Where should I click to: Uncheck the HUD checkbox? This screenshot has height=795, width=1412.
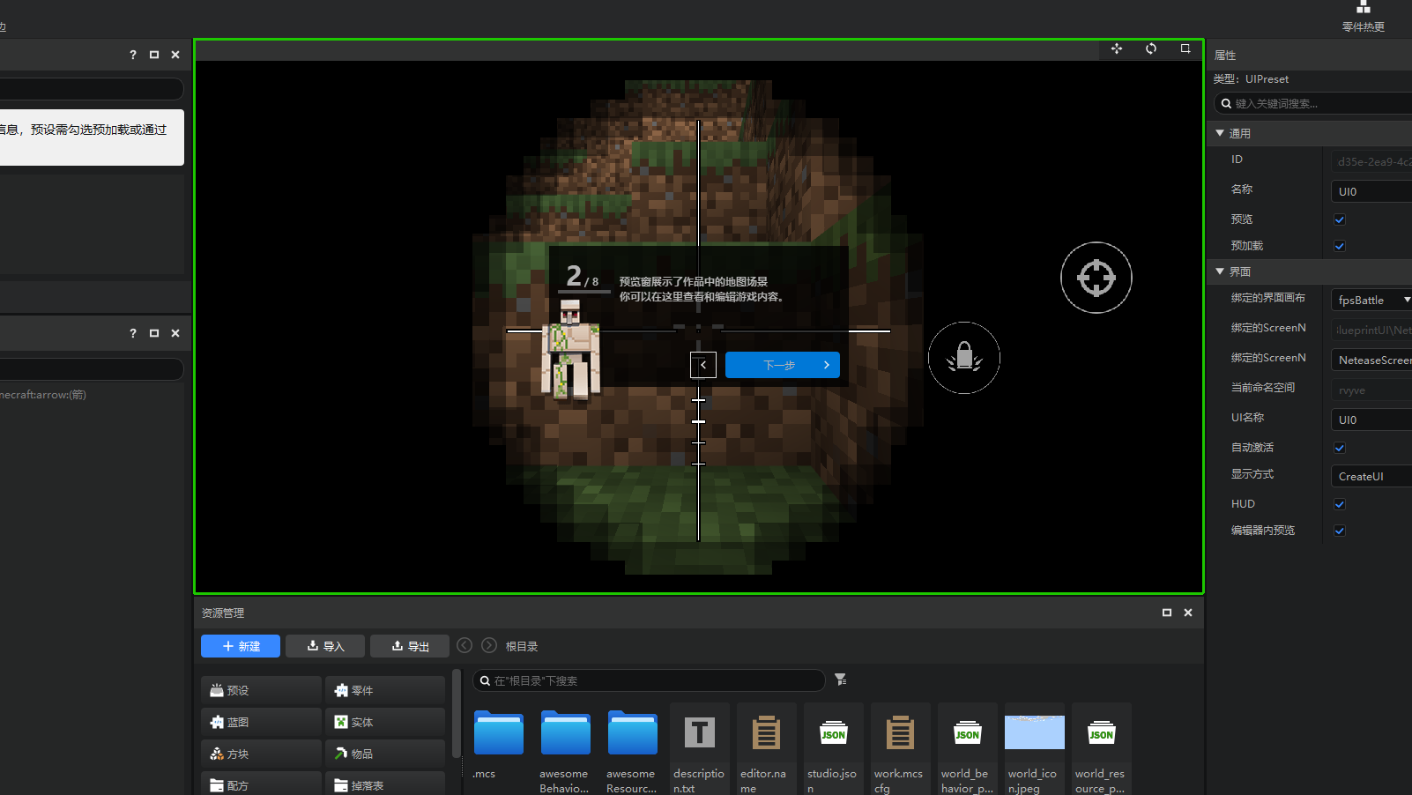pos(1340,504)
